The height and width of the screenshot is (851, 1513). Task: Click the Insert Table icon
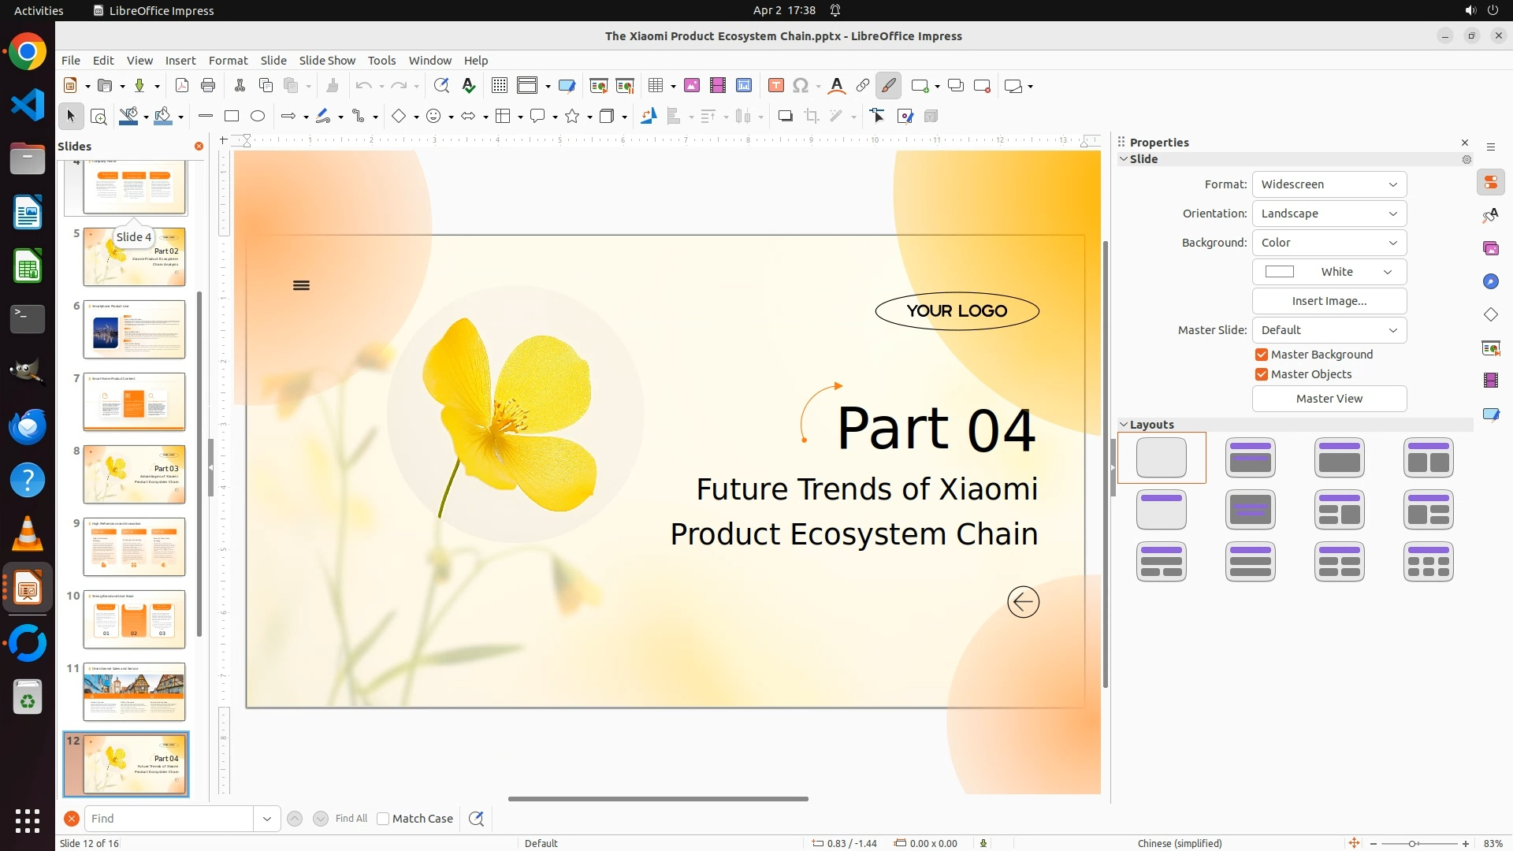[656, 85]
